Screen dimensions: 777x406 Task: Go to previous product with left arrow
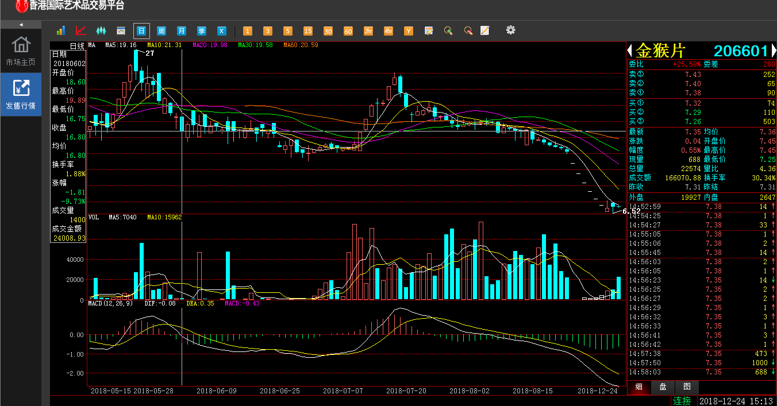pos(630,51)
